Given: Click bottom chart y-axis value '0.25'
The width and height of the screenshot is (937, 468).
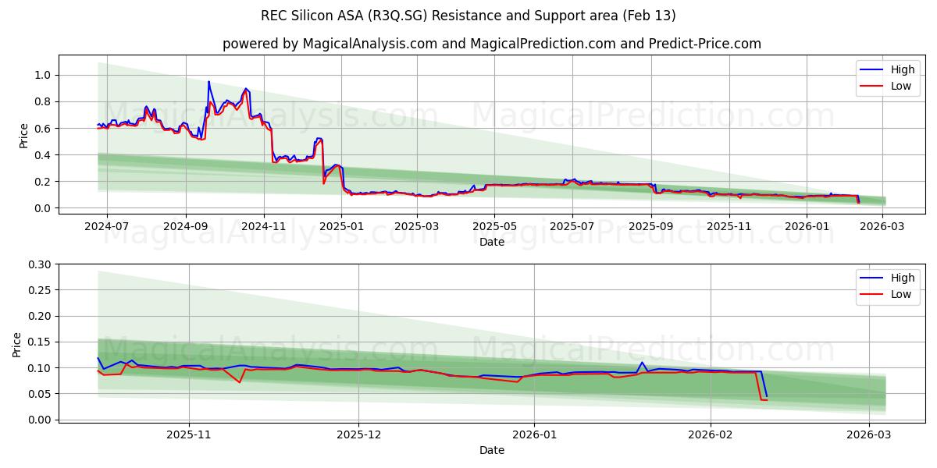Looking at the screenshot, I should tap(41, 290).
